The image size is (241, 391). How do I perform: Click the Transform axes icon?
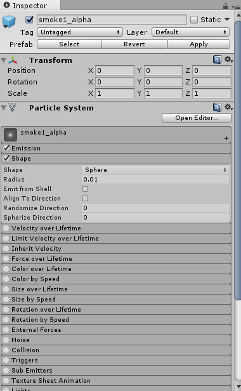click(13, 60)
